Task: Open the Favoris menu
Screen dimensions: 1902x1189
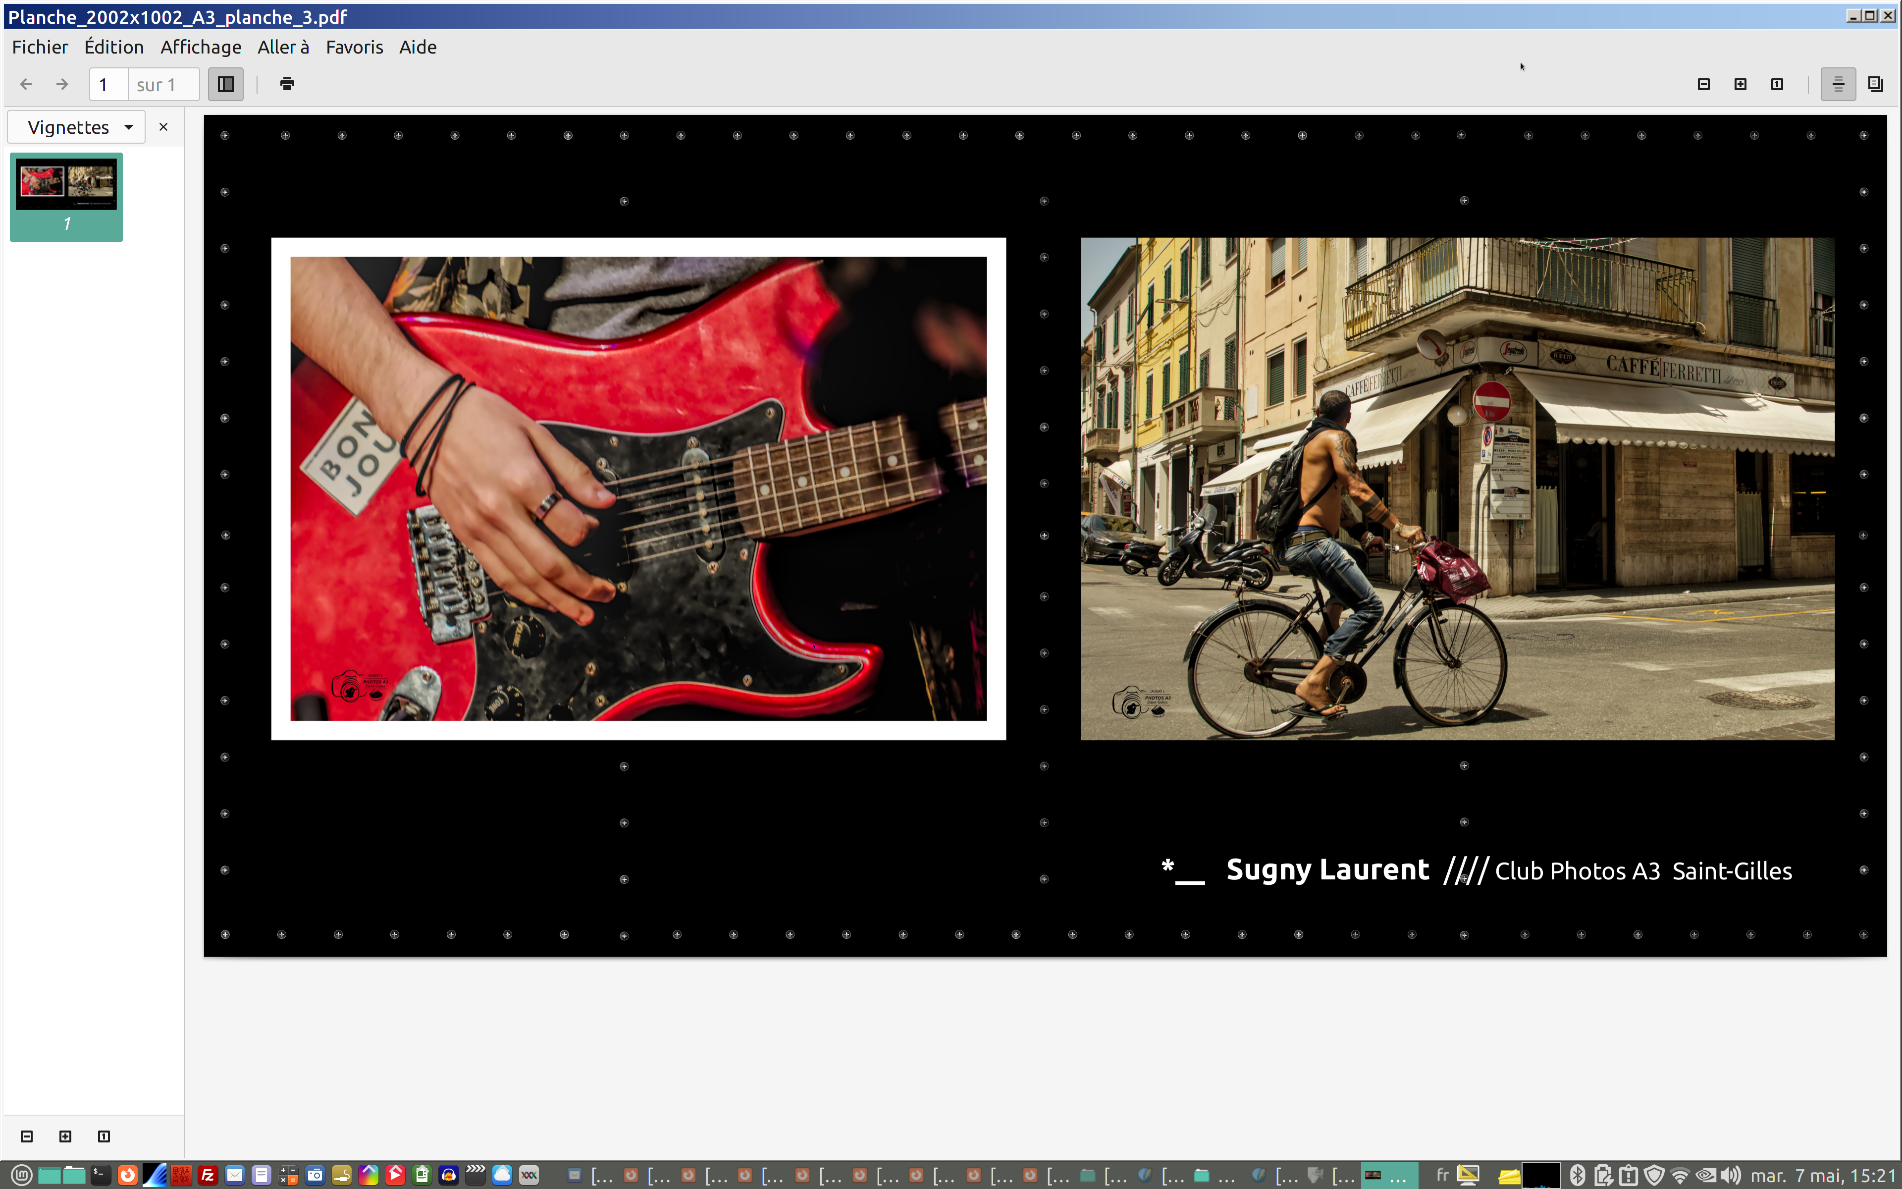Action: tap(354, 47)
